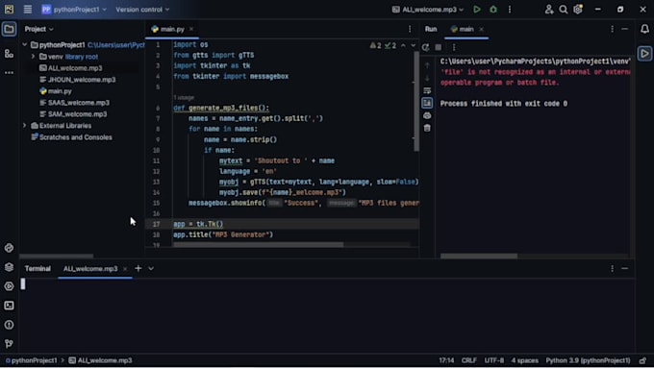Clear all Run console output trash icon

pyautogui.click(x=427, y=128)
